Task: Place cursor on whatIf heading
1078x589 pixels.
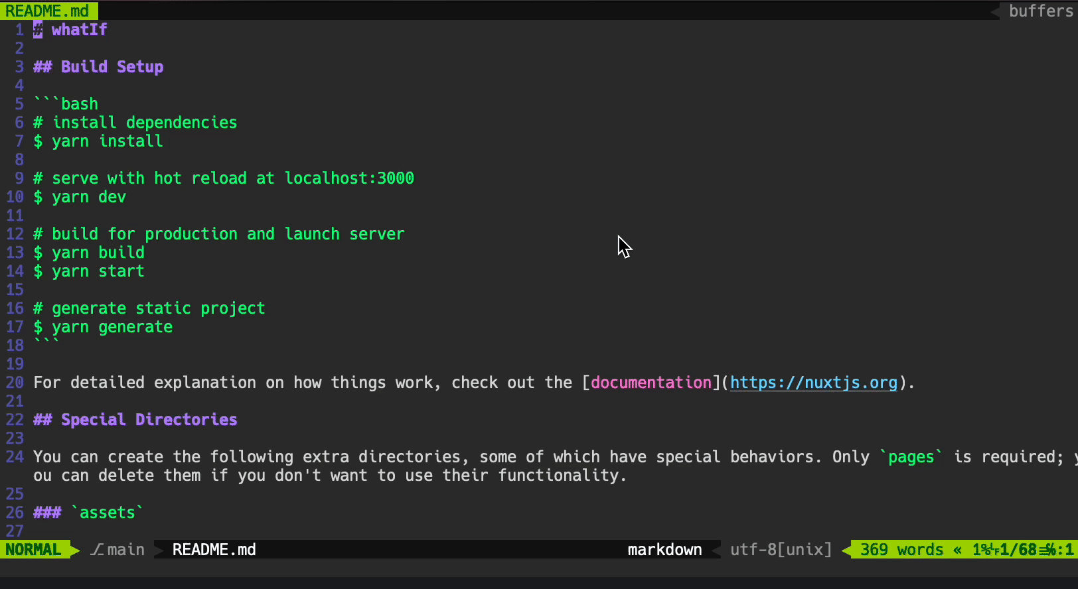Action: click(x=79, y=30)
